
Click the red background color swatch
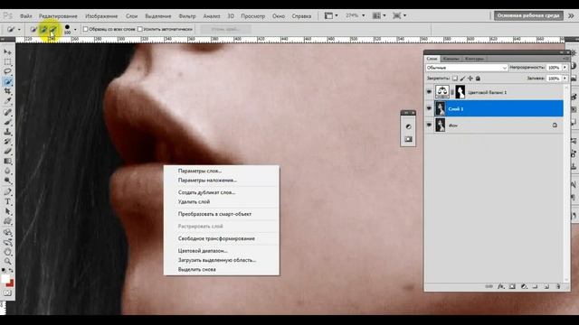[x=10, y=283]
